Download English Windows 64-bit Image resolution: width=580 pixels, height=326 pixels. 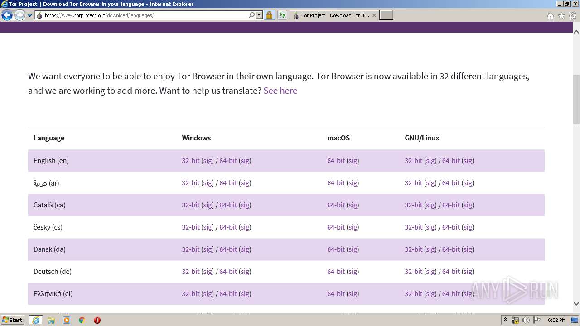(x=228, y=160)
